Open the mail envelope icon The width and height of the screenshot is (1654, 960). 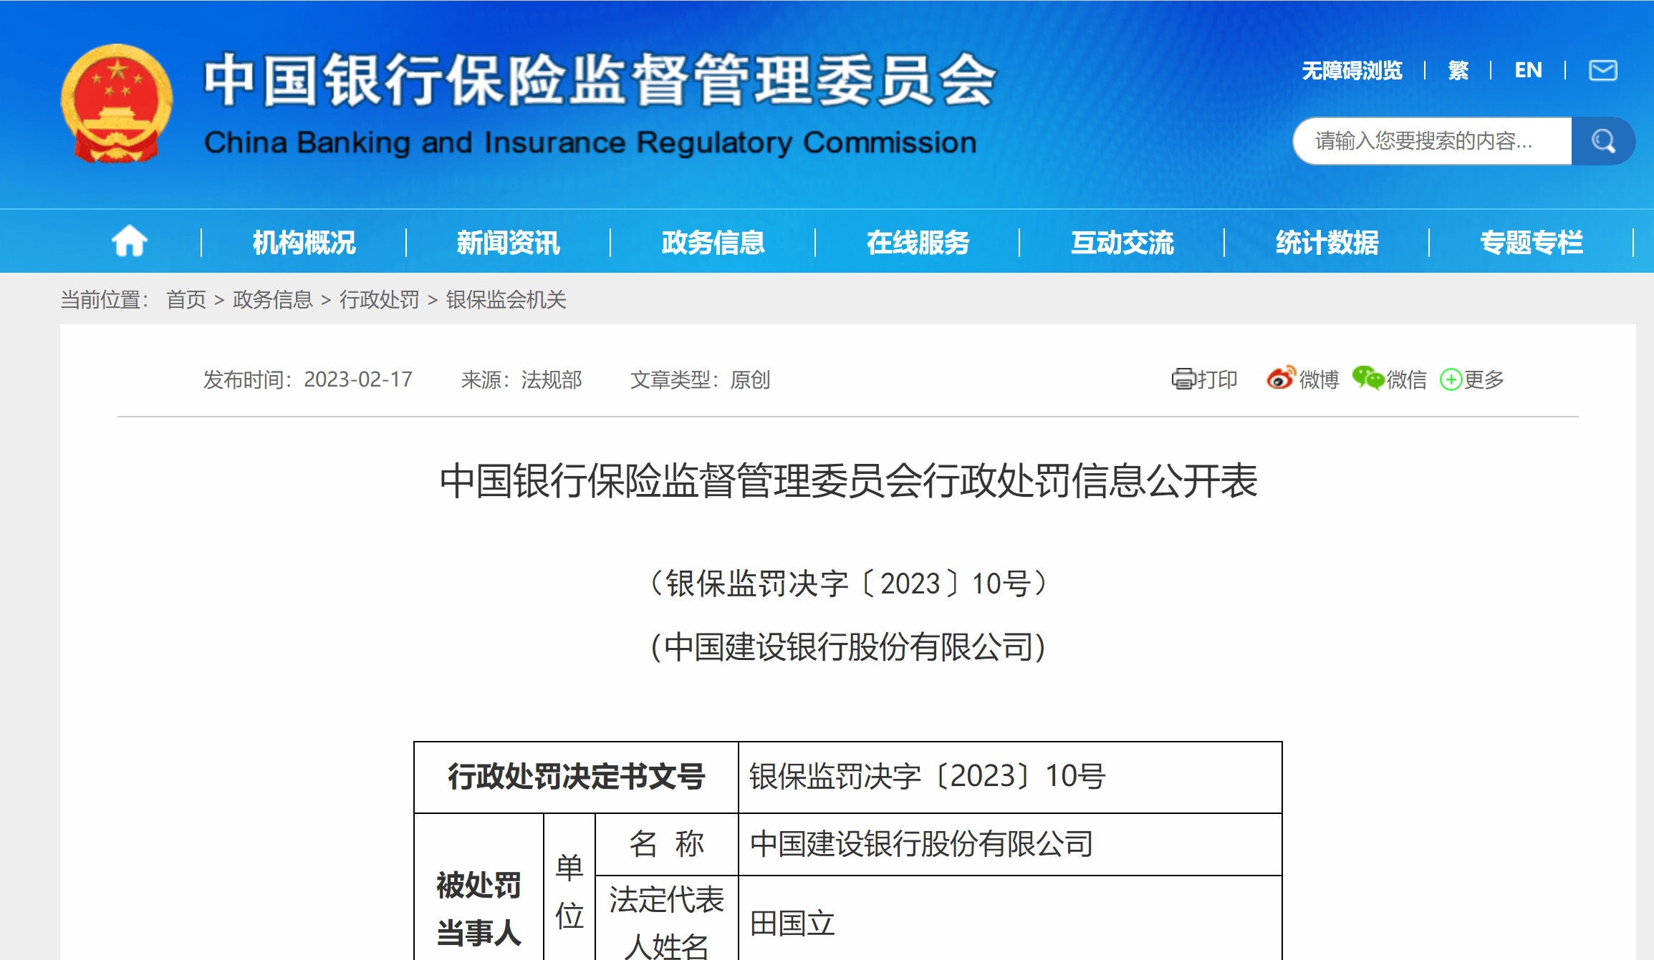(1603, 70)
